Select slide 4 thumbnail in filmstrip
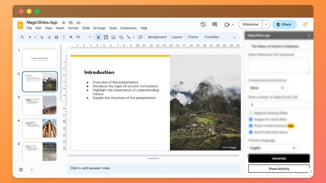326x183 pixels. 40,128
